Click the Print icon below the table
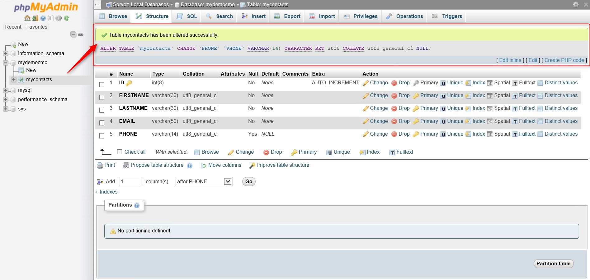This screenshot has width=590, height=280. click(100, 165)
